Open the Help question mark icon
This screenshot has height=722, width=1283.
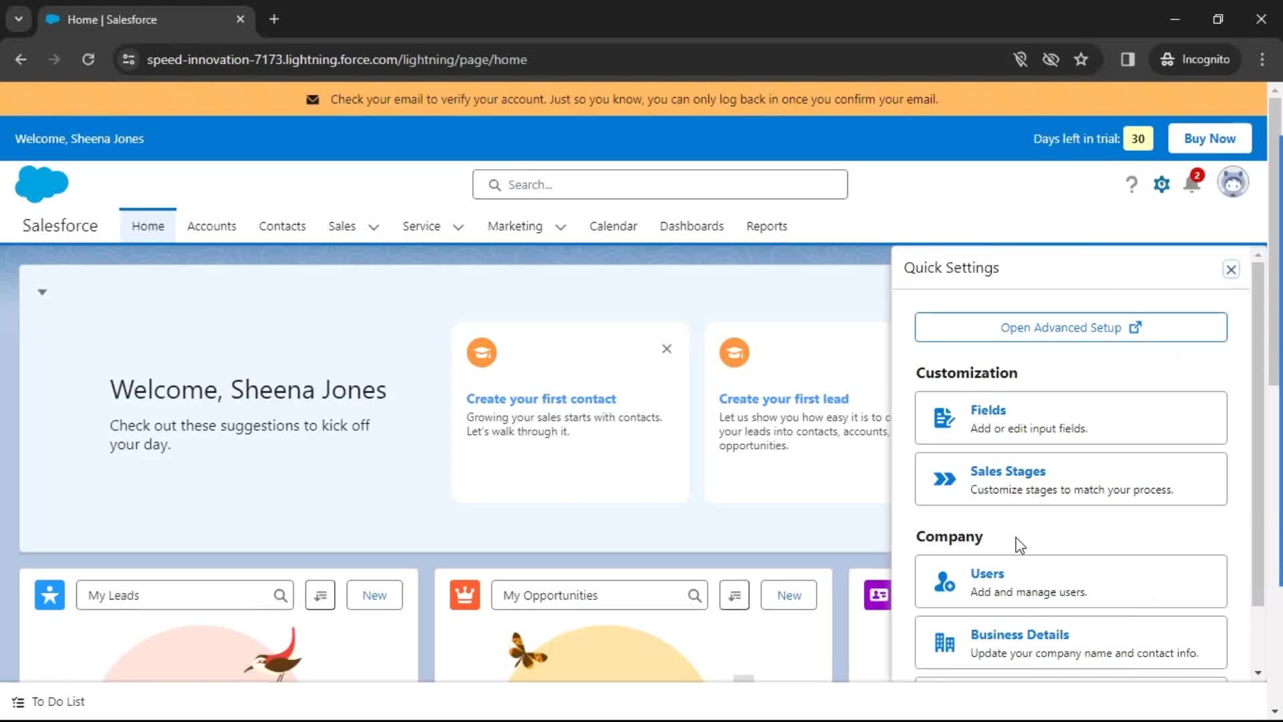(1131, 185)
